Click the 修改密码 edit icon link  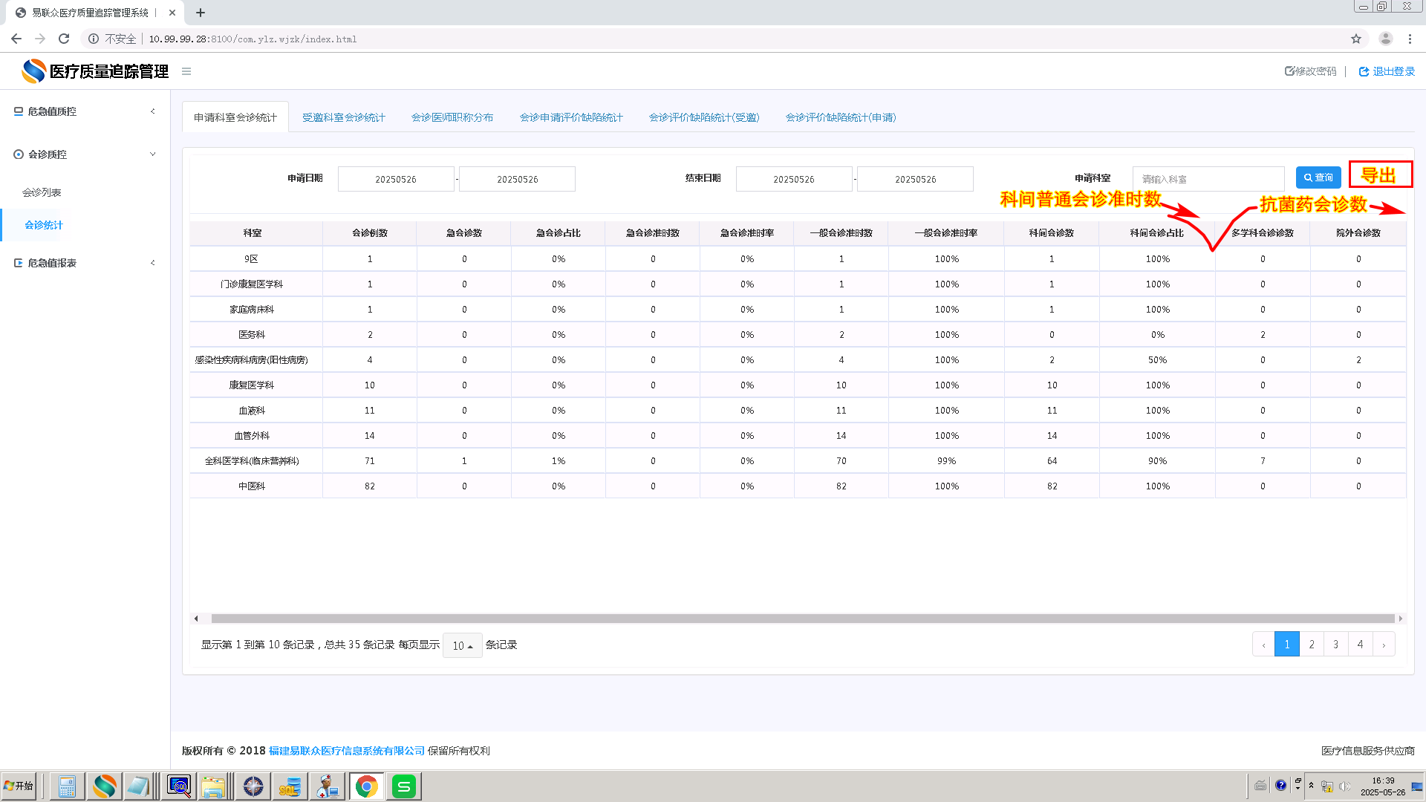coord(1310,71)
